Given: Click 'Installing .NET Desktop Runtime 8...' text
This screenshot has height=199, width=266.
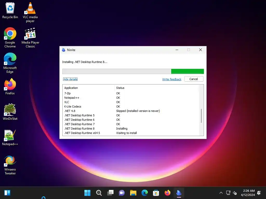Looking at the screenshot, I should 85,62.
